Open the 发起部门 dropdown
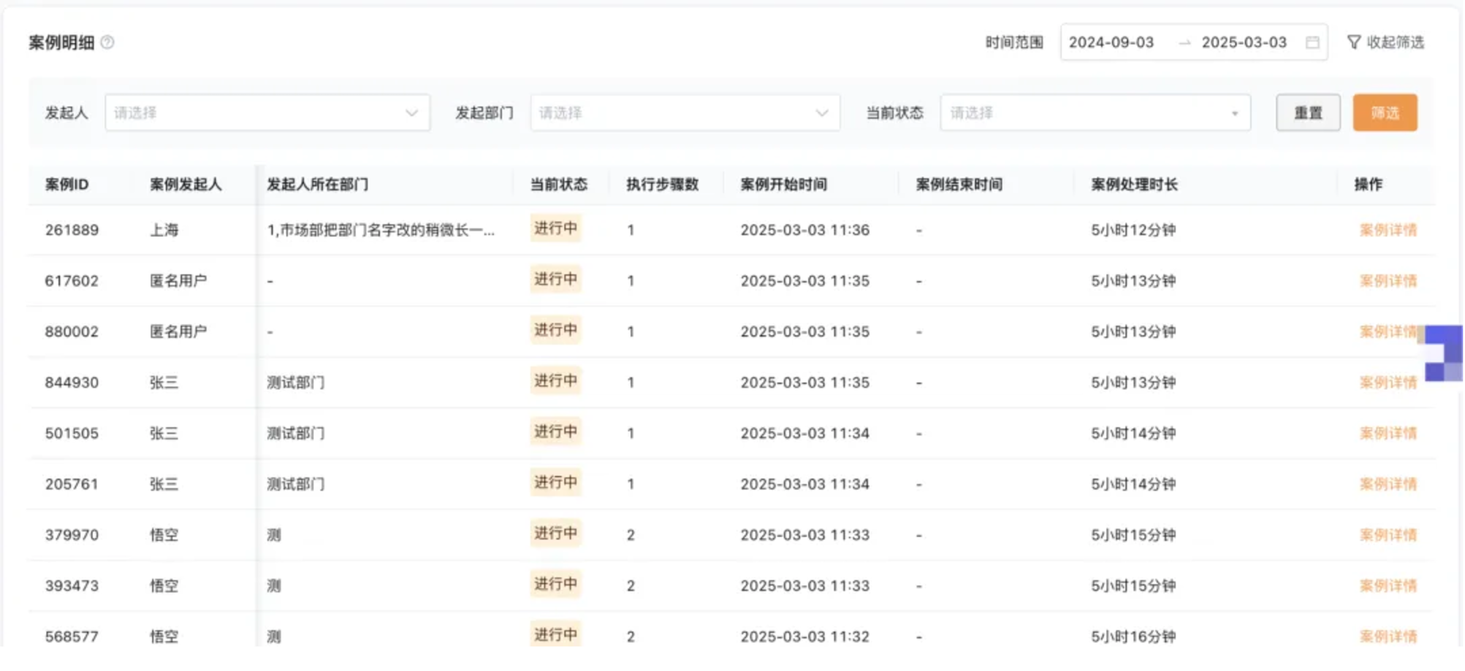Image resolution: width=1465 pixels, height=671 pixels. tap(685, 113)
